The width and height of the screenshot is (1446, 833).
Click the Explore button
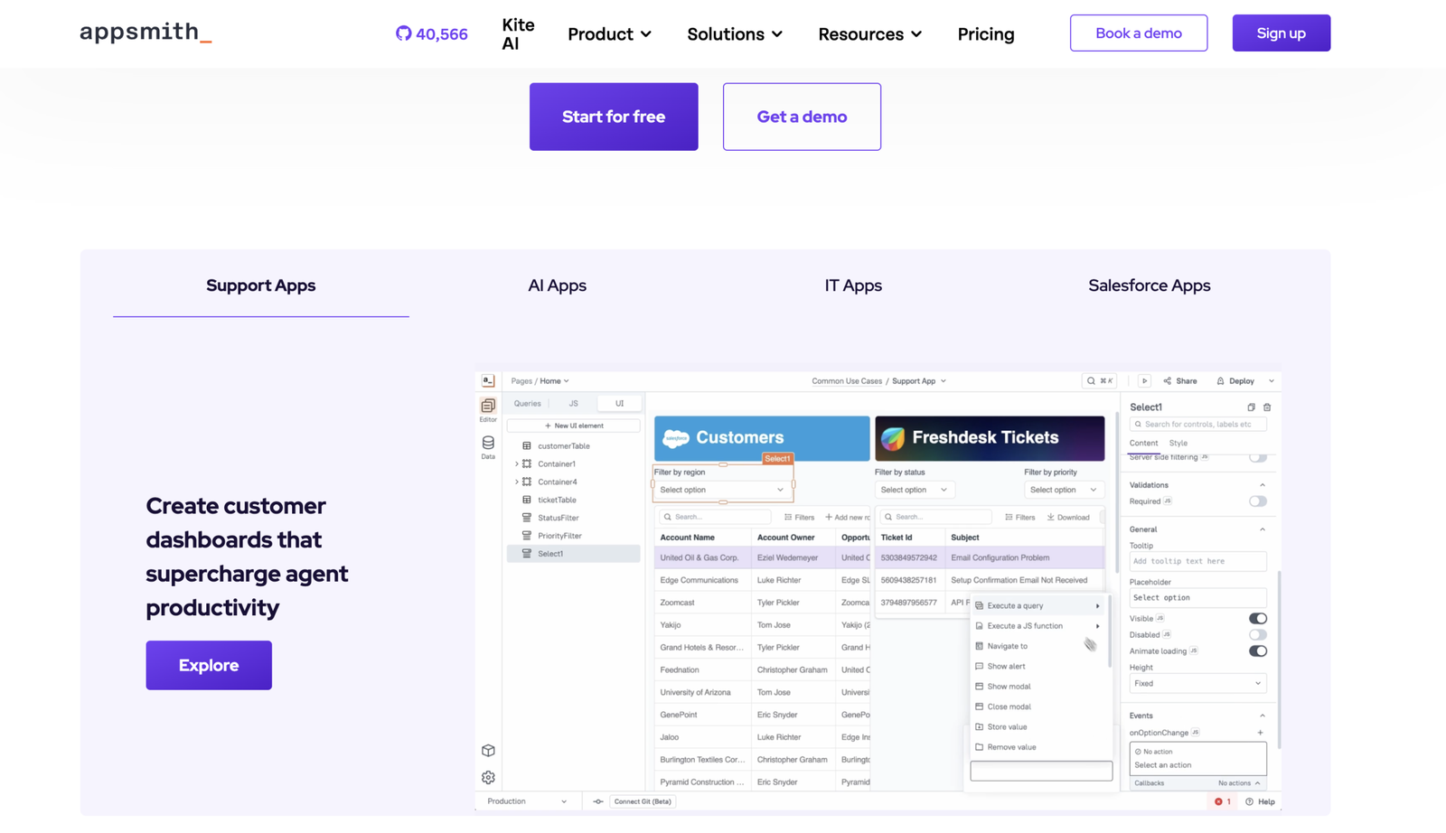click(209, 665)
